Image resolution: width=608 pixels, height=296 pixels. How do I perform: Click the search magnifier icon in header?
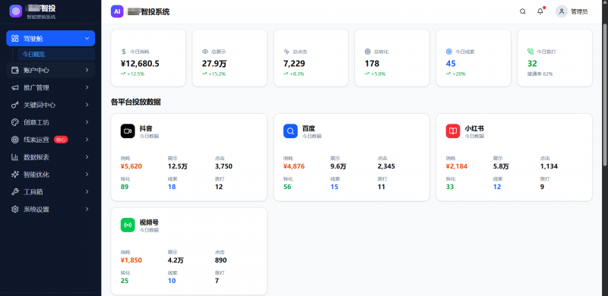pyautogui.click(x=523, y=11)
